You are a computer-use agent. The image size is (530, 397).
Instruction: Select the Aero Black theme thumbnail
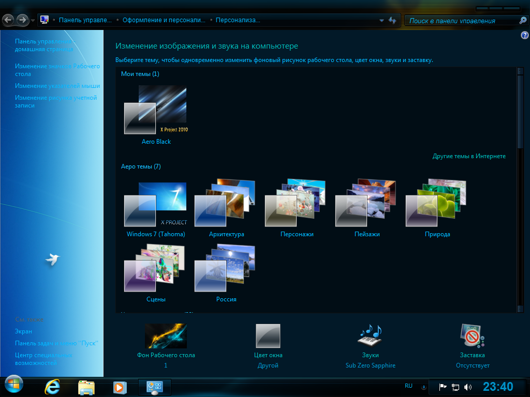coord(156,110)
